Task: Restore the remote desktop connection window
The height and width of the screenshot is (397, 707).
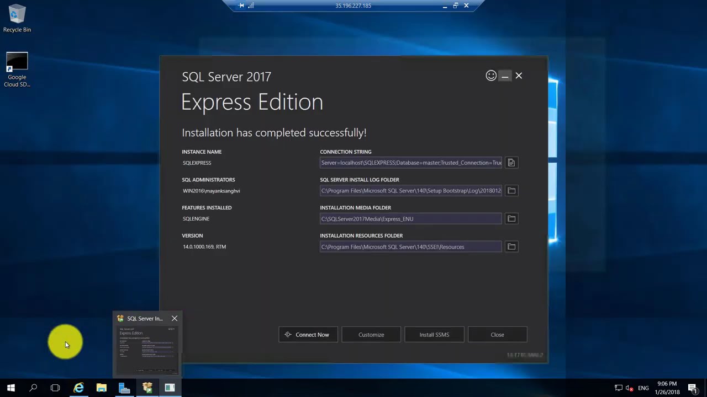Action: pyautogui.click(x=456, y=6)
